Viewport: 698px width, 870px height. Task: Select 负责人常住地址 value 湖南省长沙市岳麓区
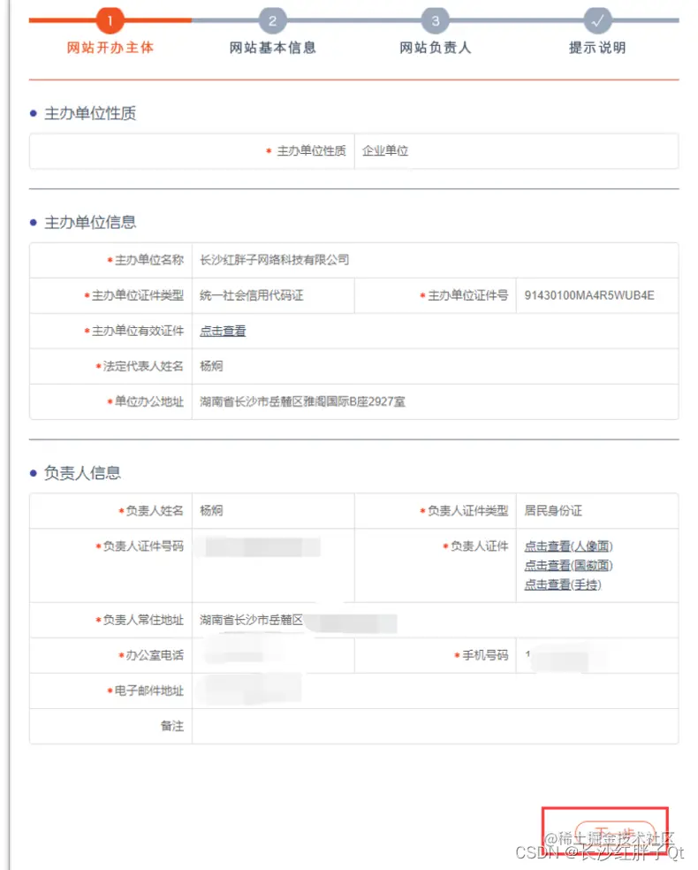[251, 620]
